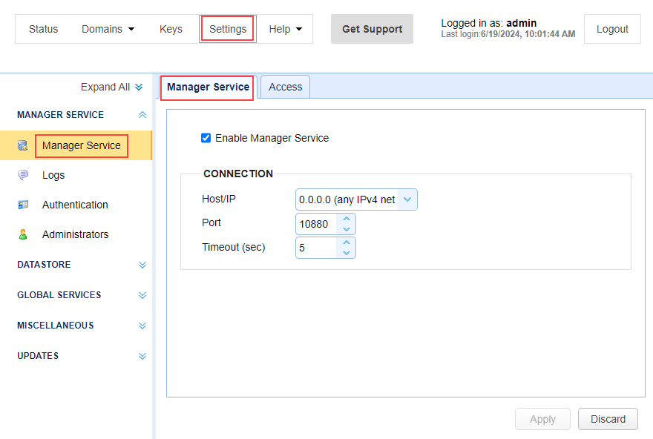
Task: Click inside the Port input field
Action: [316, 224]
